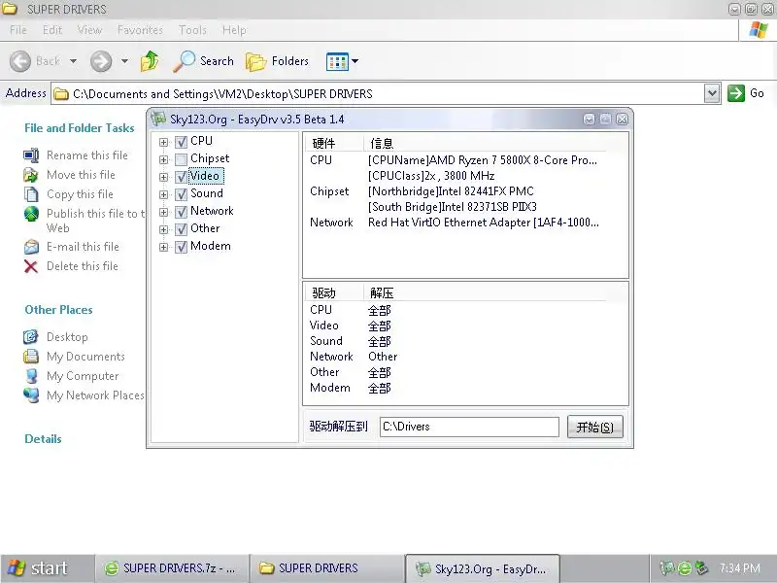Click the Windows flag logo
Screen dimensions: 777x583
(759, 30)
